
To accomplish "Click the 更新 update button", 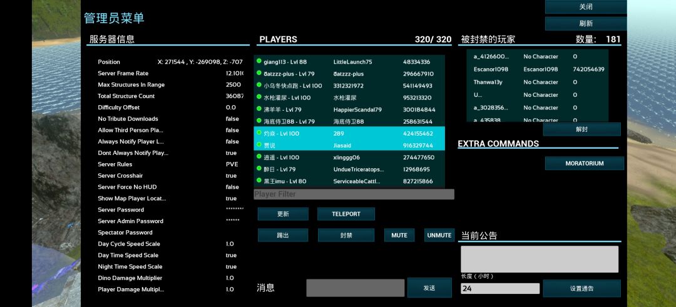I will (x=283, y=214).
